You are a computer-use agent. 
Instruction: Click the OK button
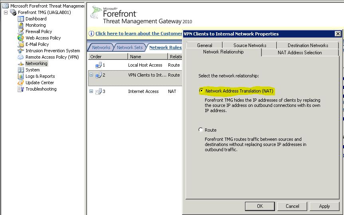tap(260, 206)
